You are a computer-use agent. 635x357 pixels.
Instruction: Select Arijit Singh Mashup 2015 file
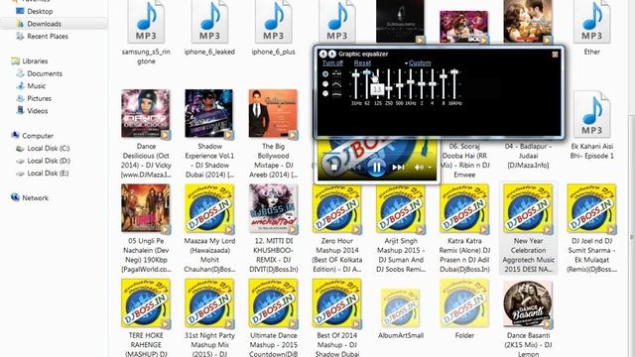(x=401, y=229)
